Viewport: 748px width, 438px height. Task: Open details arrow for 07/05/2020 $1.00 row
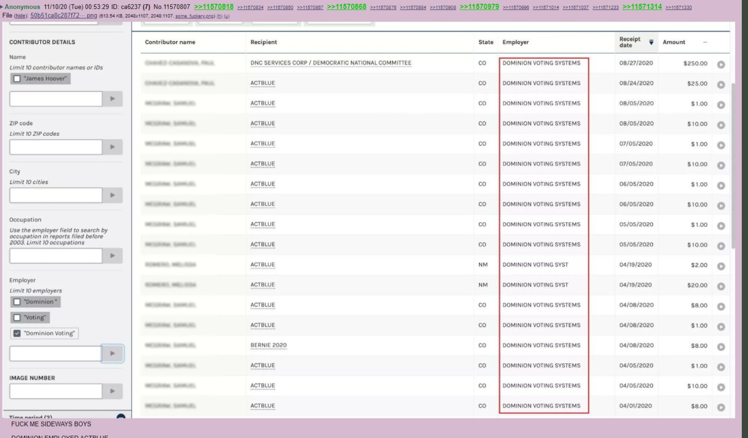click(x=721, y=145)
